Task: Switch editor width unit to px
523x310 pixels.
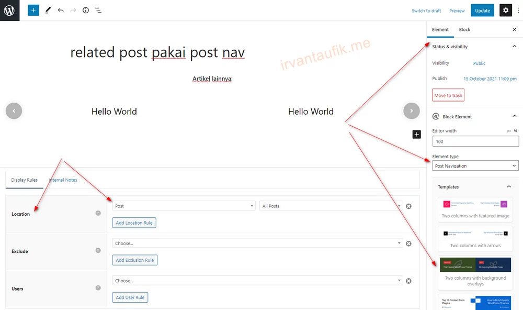Action: [x=509, y=131]
